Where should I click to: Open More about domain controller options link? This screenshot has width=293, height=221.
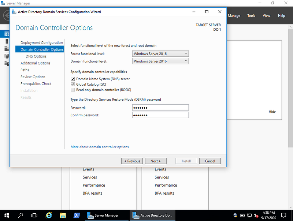pos(100,147)
